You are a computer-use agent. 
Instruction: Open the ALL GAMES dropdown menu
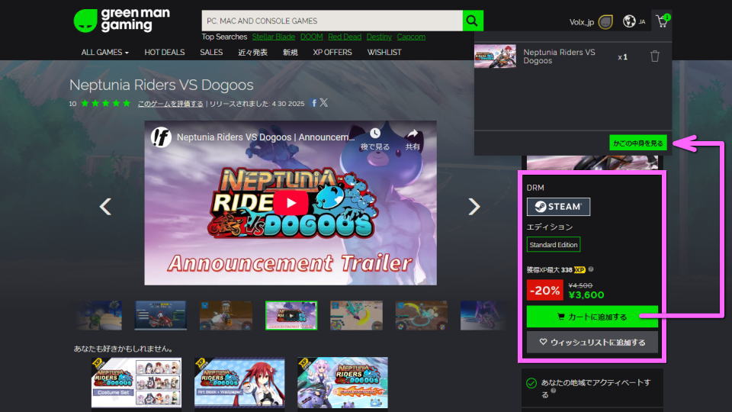(x=104, y=53)
